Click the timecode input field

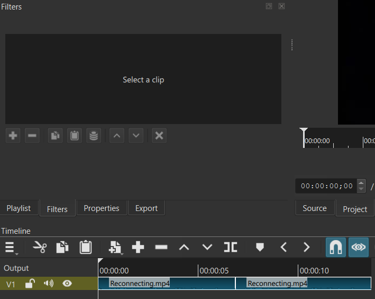pos(326,186)
